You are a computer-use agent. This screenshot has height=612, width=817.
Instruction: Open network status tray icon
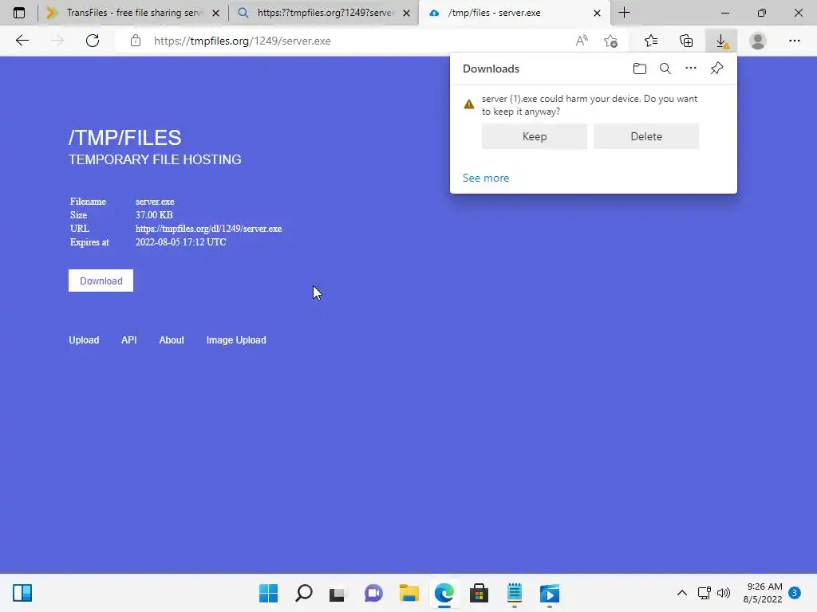point(704,593)
